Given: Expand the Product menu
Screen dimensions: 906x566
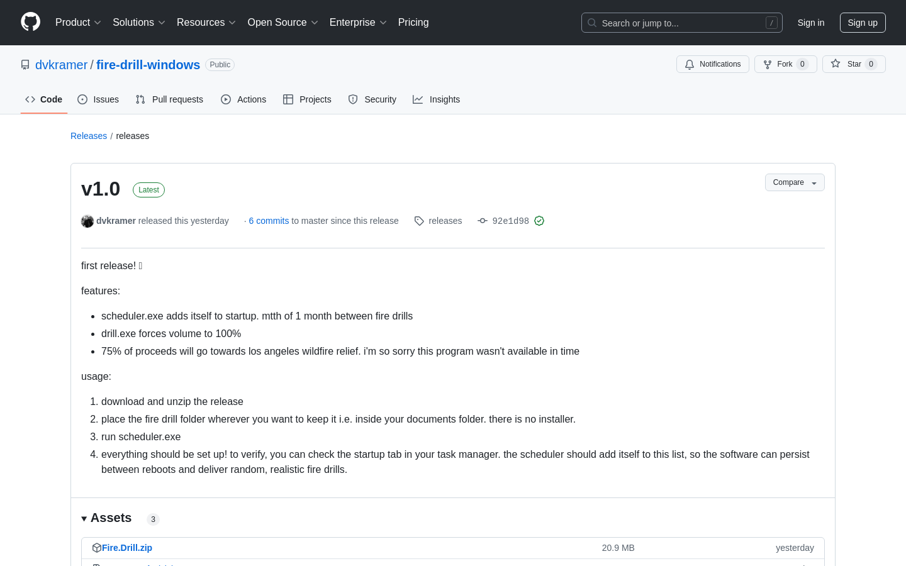Looking at the screenshot, I should [78, 22].
